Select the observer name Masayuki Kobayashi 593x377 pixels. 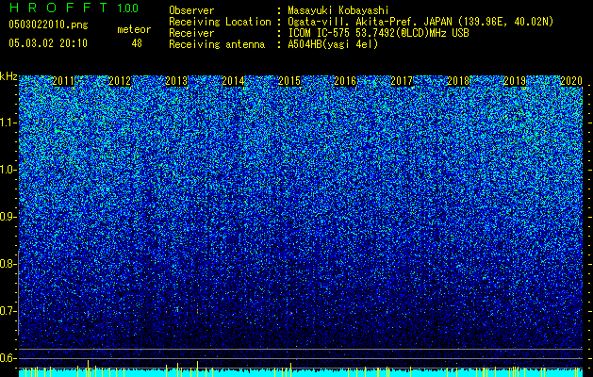coord(338,10)
